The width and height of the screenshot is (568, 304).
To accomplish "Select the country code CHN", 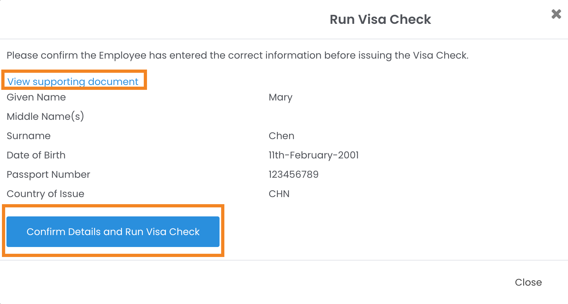I will click(279, 194).
